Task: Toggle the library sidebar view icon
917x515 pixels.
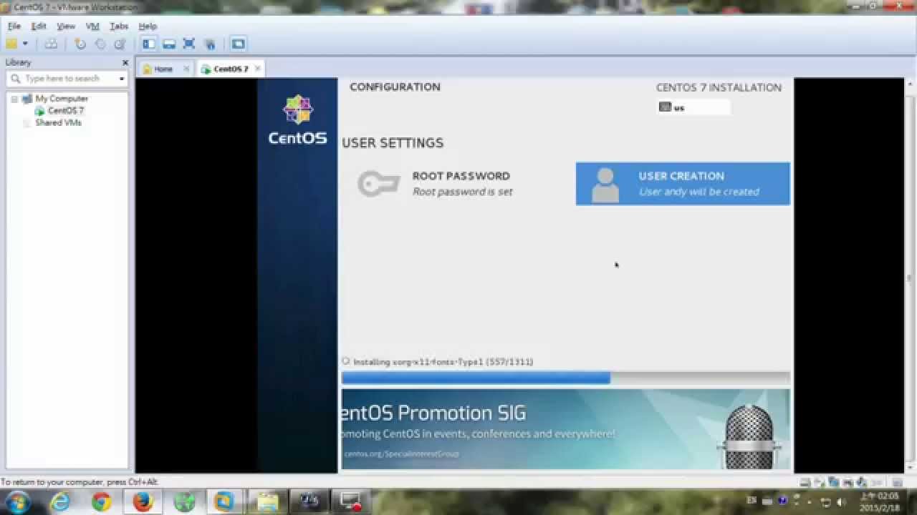Action: [x=149, y=44]
